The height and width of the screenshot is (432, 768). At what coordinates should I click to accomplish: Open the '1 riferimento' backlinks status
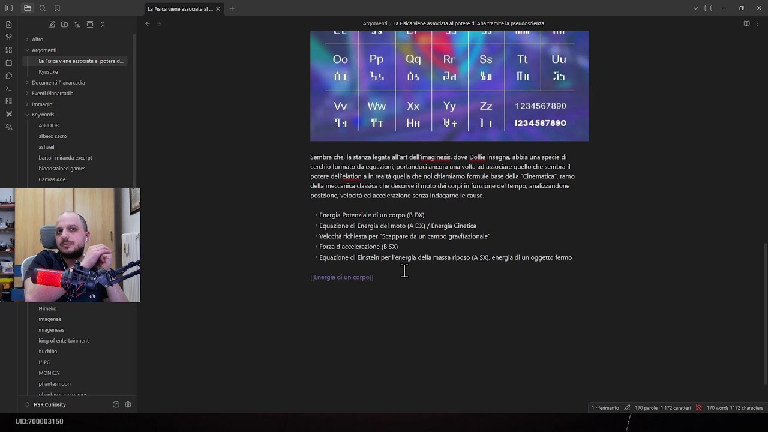605,408
